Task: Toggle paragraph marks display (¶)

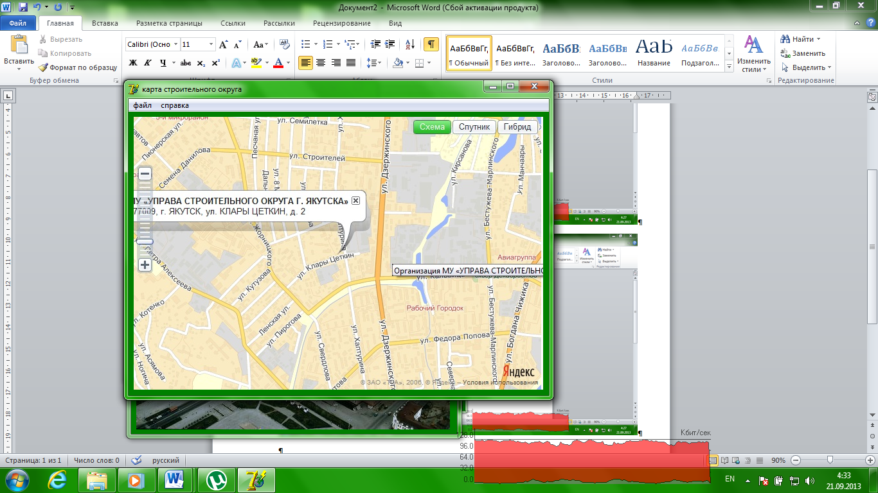Action: click(431, 44)
